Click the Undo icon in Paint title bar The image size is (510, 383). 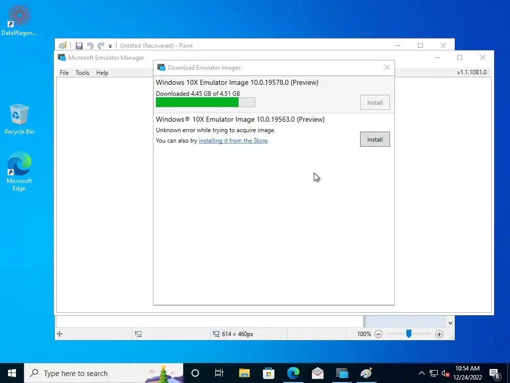coord(90,46)
